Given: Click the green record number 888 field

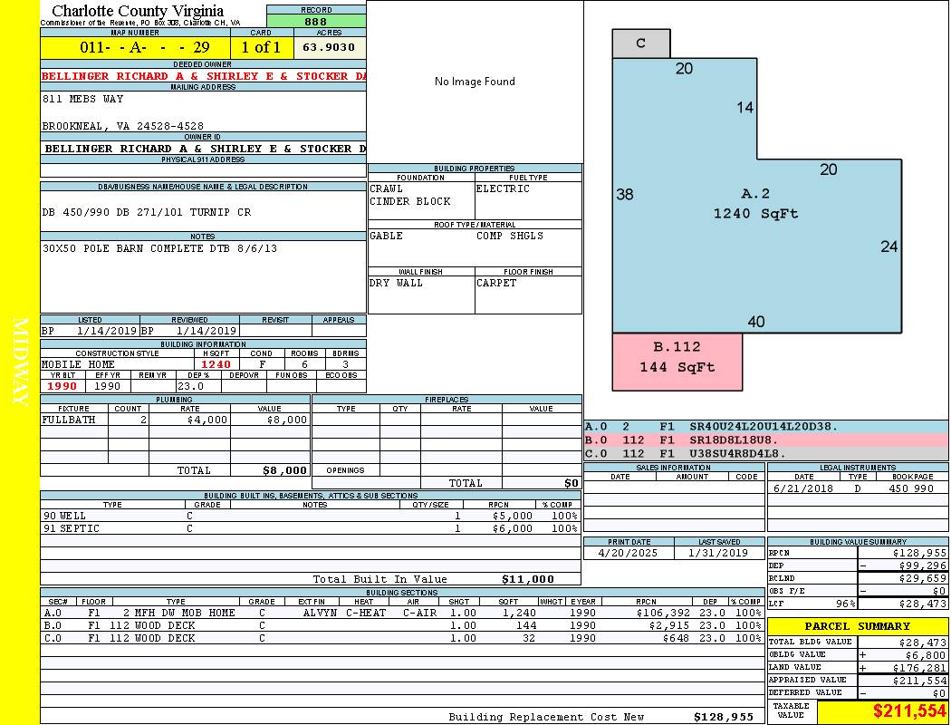Looking at the screenshot, I should pos(316,22).
